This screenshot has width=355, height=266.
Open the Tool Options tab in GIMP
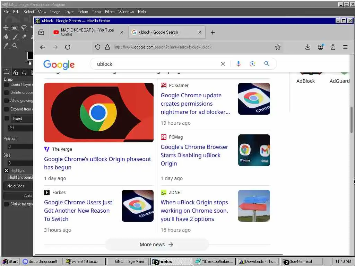[x=7, y=72]
